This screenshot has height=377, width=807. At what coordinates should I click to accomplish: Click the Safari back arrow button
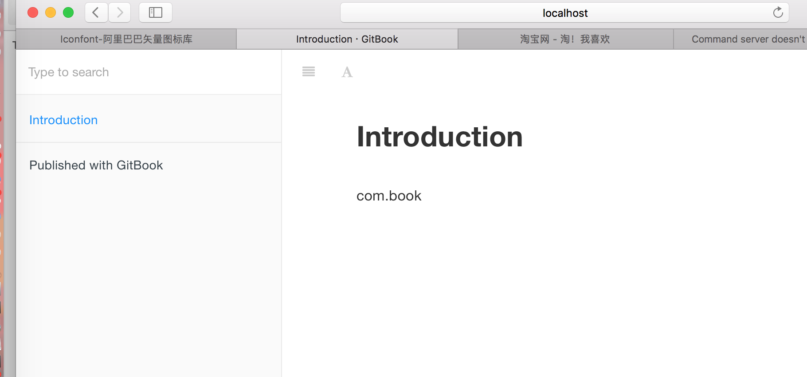[96, 12]
